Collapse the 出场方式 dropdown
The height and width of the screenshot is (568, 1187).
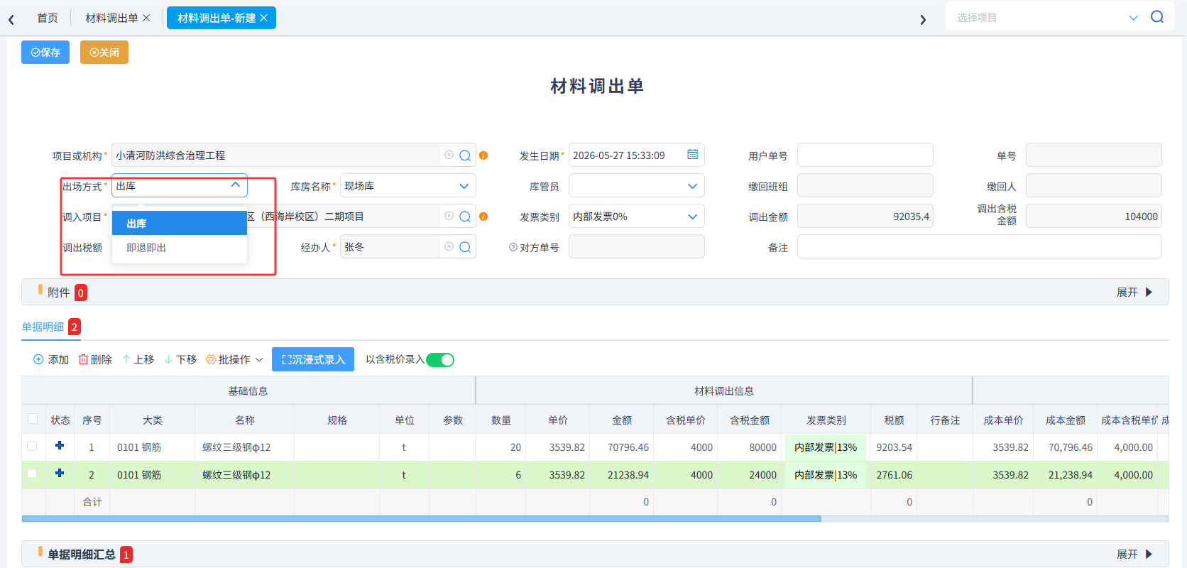click(235, 185)
